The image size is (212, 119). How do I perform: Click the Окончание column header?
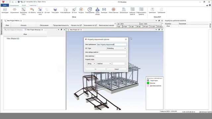[x=44, y=25]
